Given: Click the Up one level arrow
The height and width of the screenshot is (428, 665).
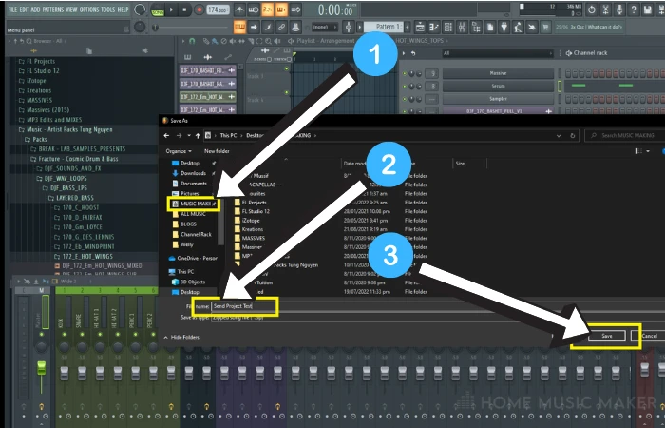Looking at the screenshot, I should [198, 135].
